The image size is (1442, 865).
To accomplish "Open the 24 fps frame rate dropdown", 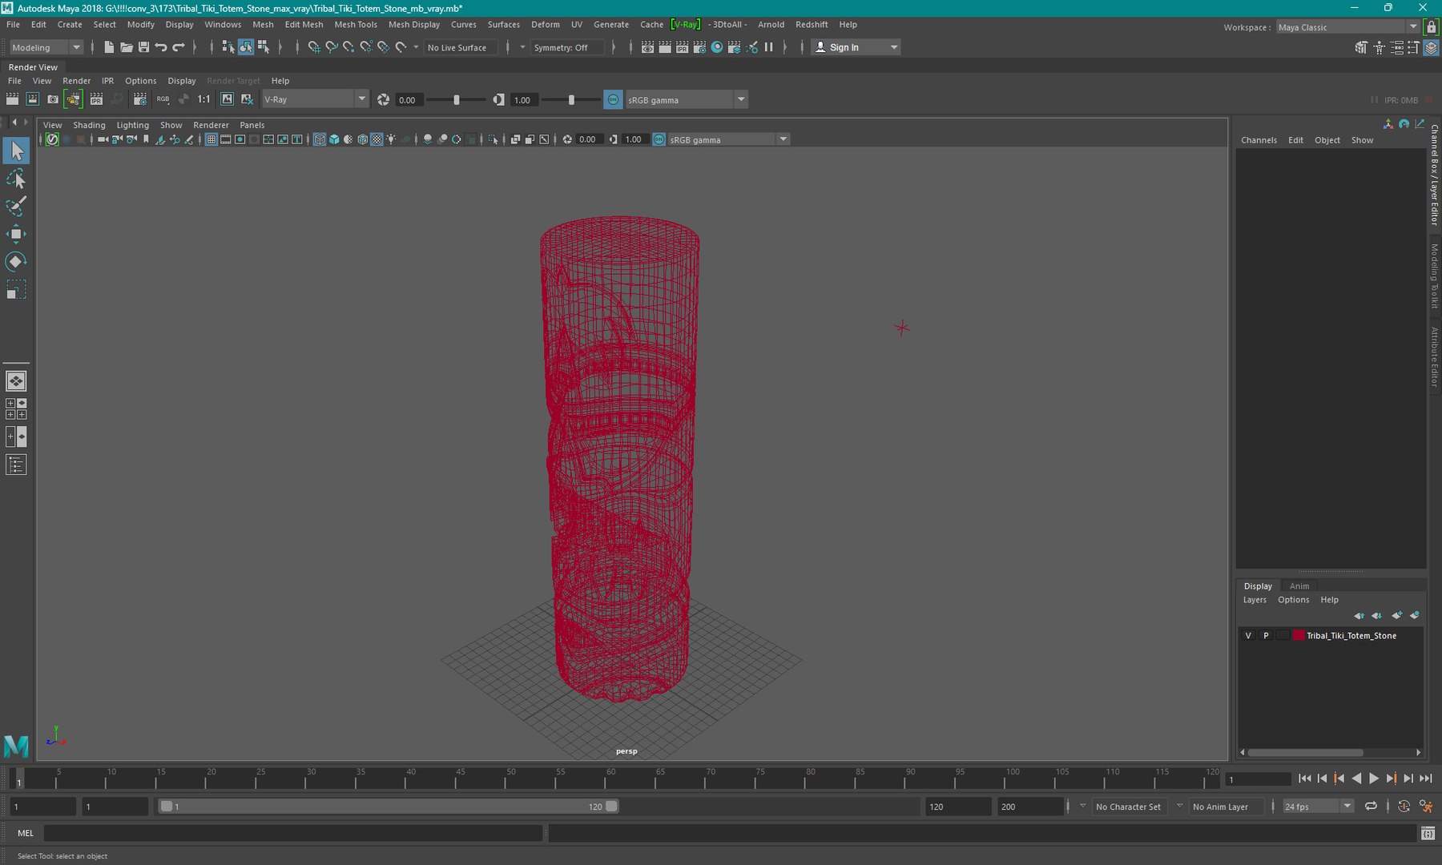I will pos(1318,807).
